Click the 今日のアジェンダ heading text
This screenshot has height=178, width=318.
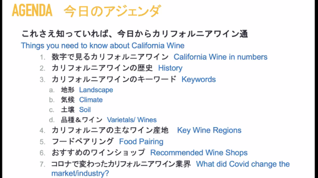pyautogui.click(x=113, y=11)
